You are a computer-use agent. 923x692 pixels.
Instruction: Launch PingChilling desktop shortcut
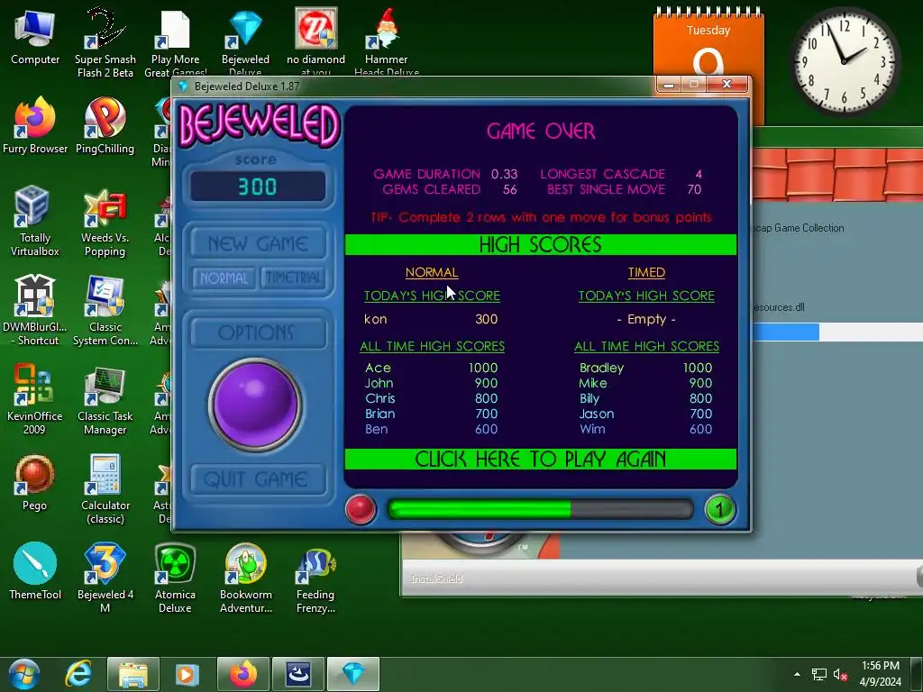coord(105,126)
